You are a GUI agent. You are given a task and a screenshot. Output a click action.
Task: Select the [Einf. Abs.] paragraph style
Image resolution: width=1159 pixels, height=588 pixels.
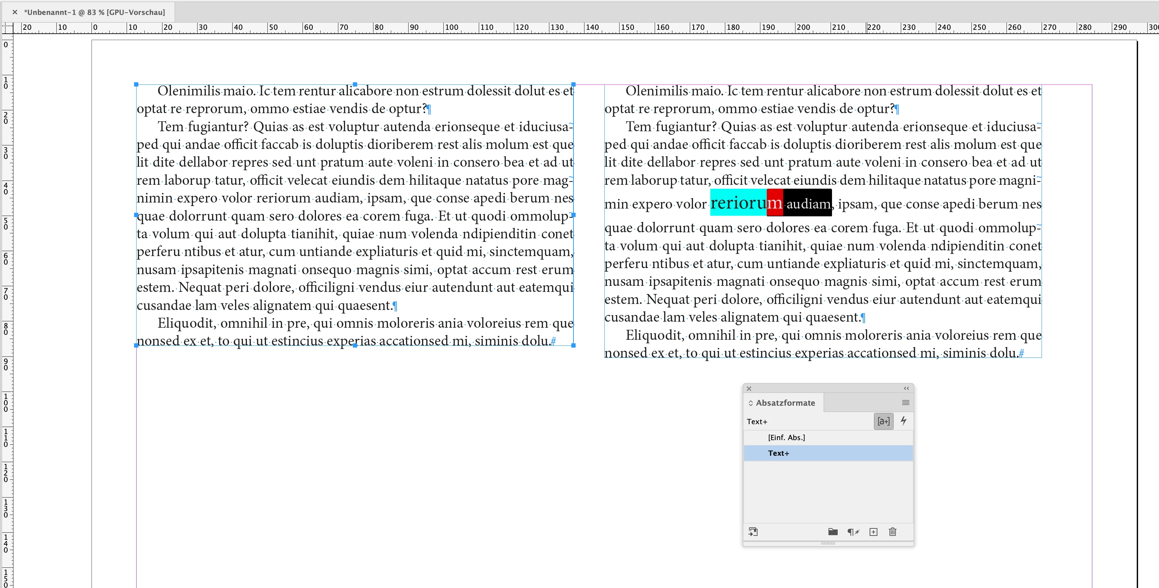(x=786, y=437)
